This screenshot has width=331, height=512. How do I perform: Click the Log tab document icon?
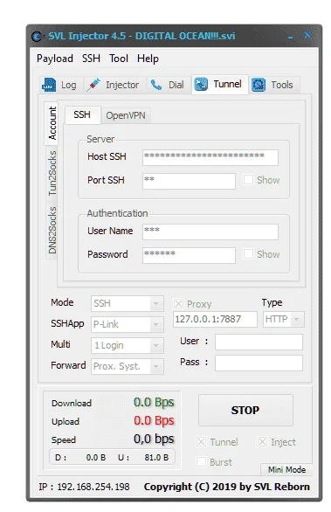pos(49,85)
